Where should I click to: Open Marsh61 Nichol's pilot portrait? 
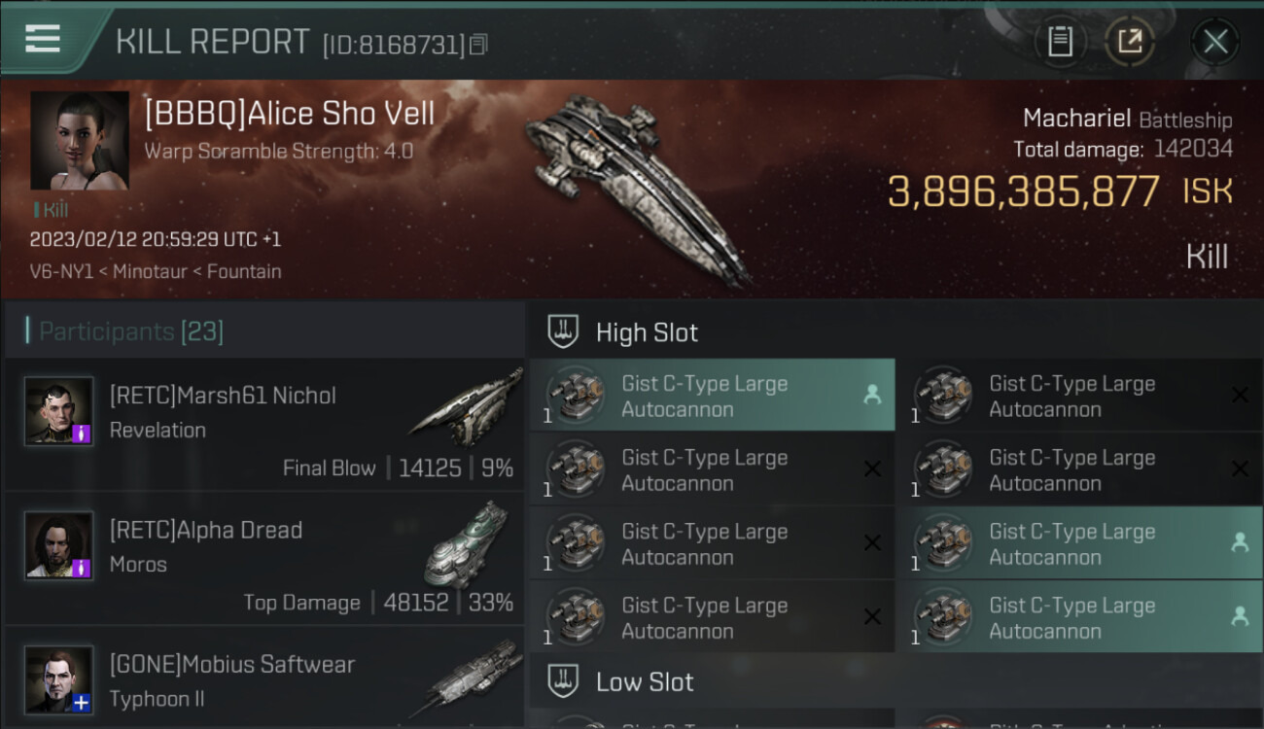coord(59,411)
